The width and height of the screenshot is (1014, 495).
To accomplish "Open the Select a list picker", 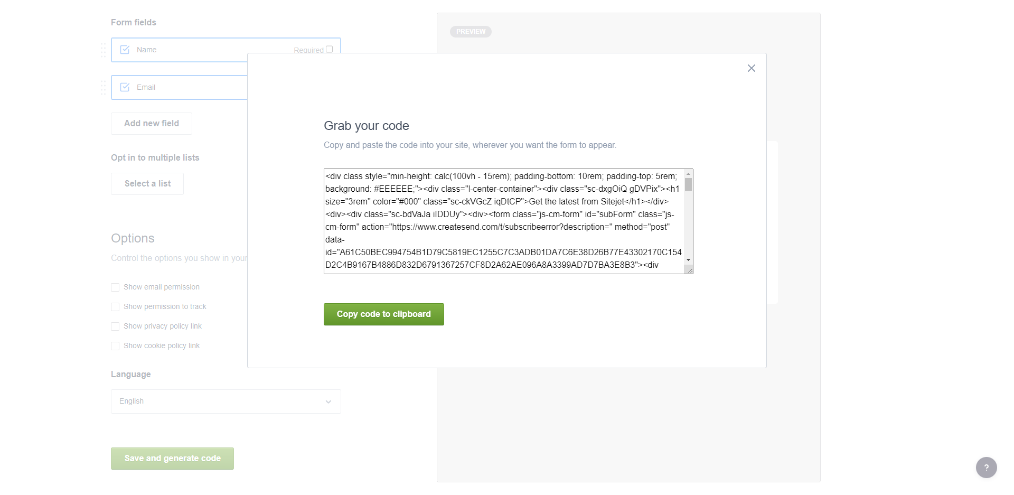I will [x=147, y=184].
